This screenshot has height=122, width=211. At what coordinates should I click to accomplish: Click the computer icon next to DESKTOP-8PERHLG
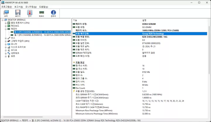[x=6, y=20]
